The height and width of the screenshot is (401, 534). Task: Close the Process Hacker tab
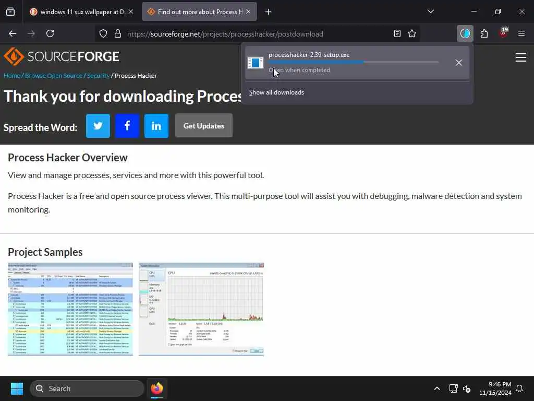click(x=248, y=11)
